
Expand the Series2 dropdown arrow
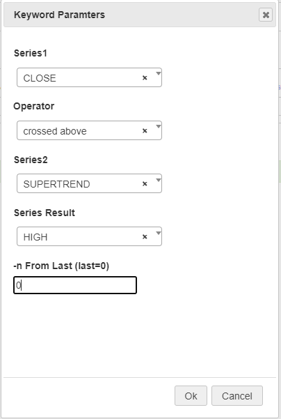coord(159,180)
